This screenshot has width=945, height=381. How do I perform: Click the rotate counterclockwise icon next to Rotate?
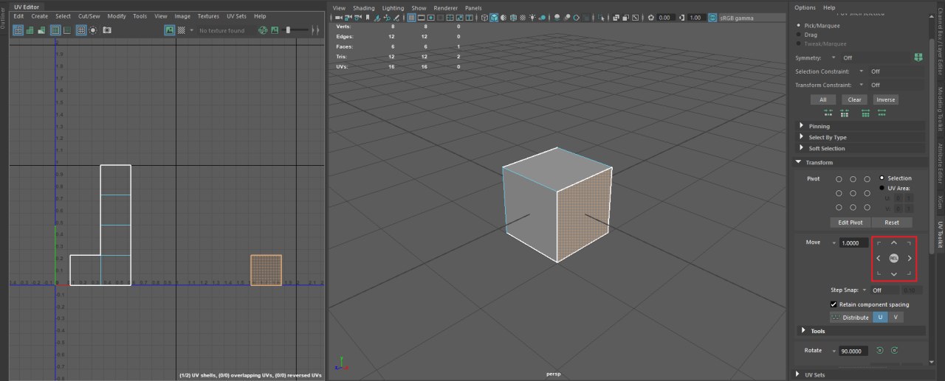point(879,351)
